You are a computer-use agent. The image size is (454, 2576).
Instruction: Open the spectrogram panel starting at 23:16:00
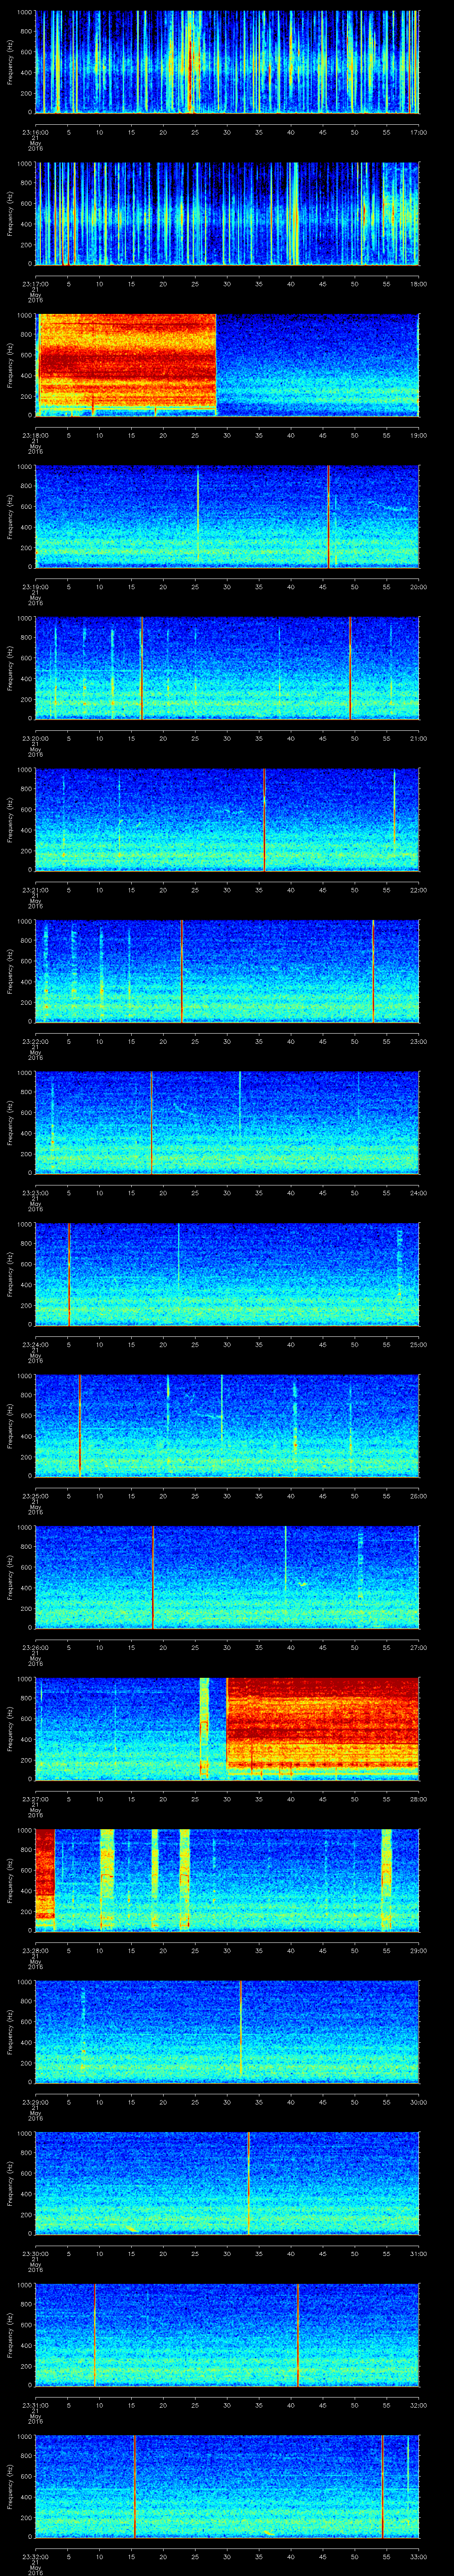pyautogui.click(x=227, y=62)
